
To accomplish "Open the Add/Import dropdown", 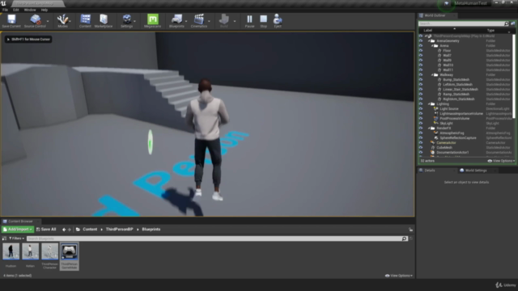I will 18,230.
